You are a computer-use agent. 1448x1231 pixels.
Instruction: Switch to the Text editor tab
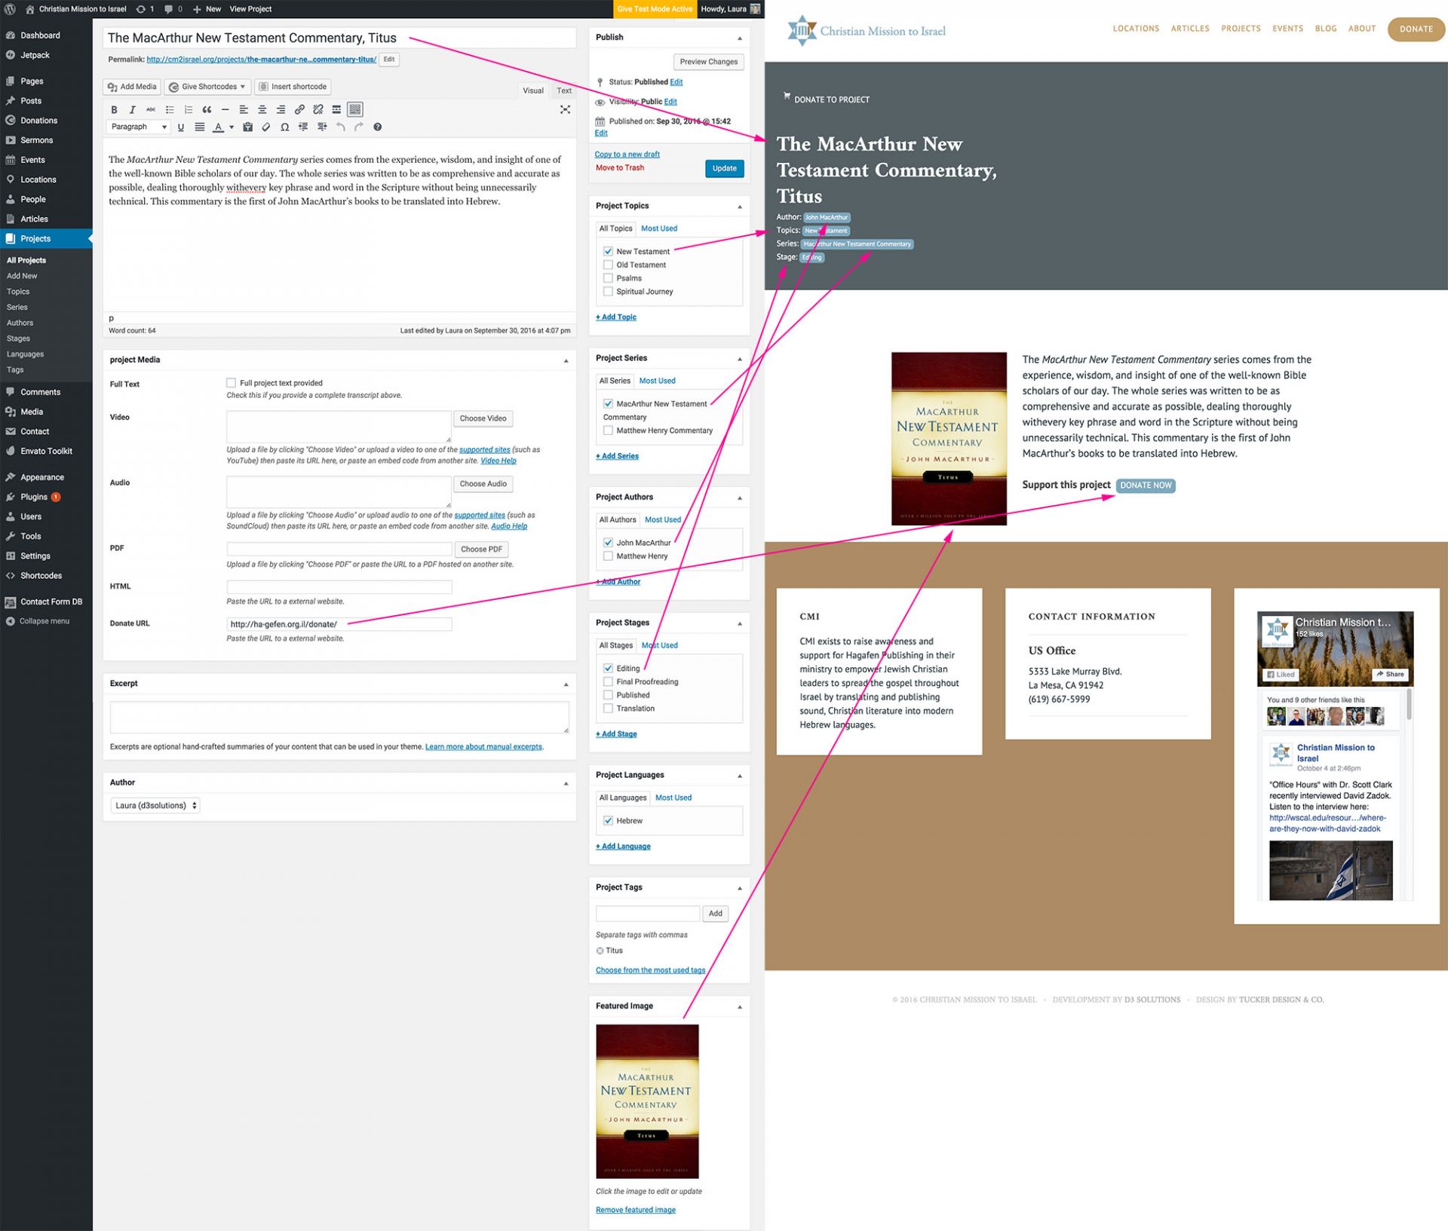(x=564, y=90)
